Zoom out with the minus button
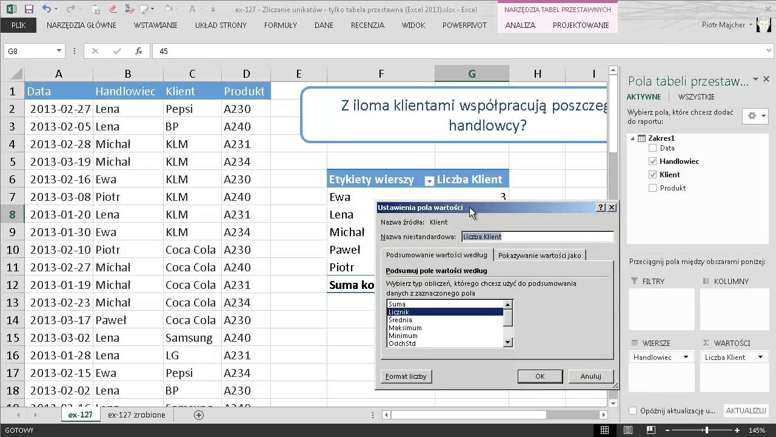 [667, 430]
